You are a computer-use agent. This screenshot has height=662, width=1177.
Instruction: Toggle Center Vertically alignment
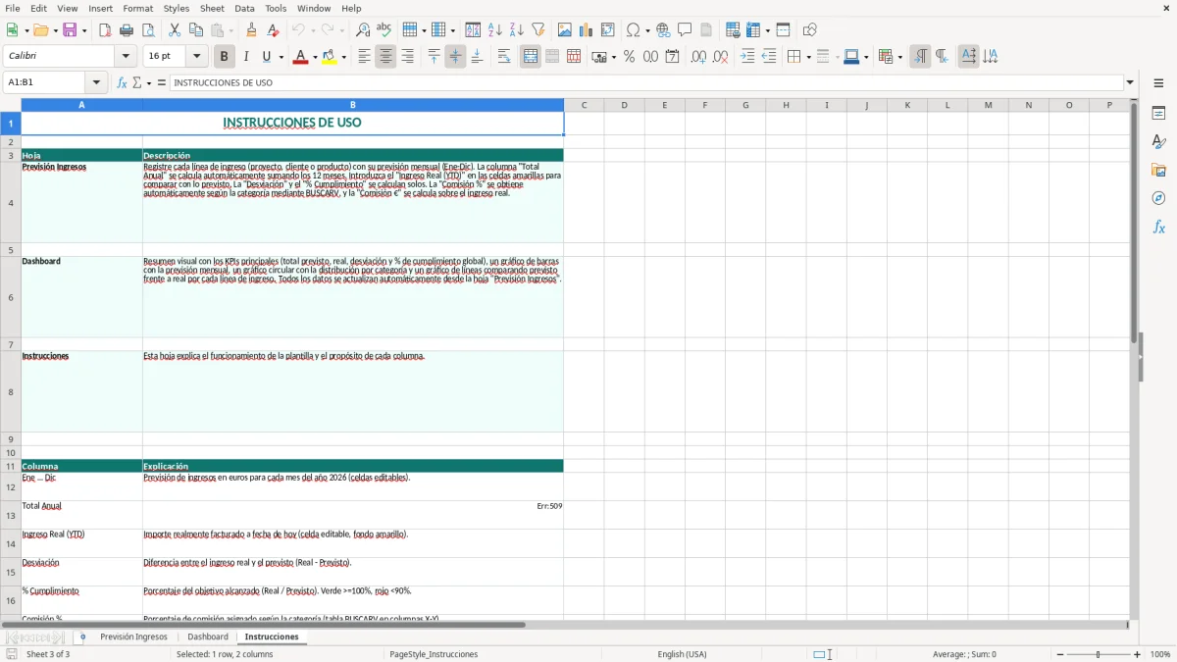coord(455,57)
